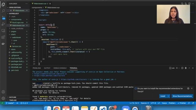Expand the core folder under webviewer
Image resolution: width=196 pixels, height=110 pixels.
[15, 40]
